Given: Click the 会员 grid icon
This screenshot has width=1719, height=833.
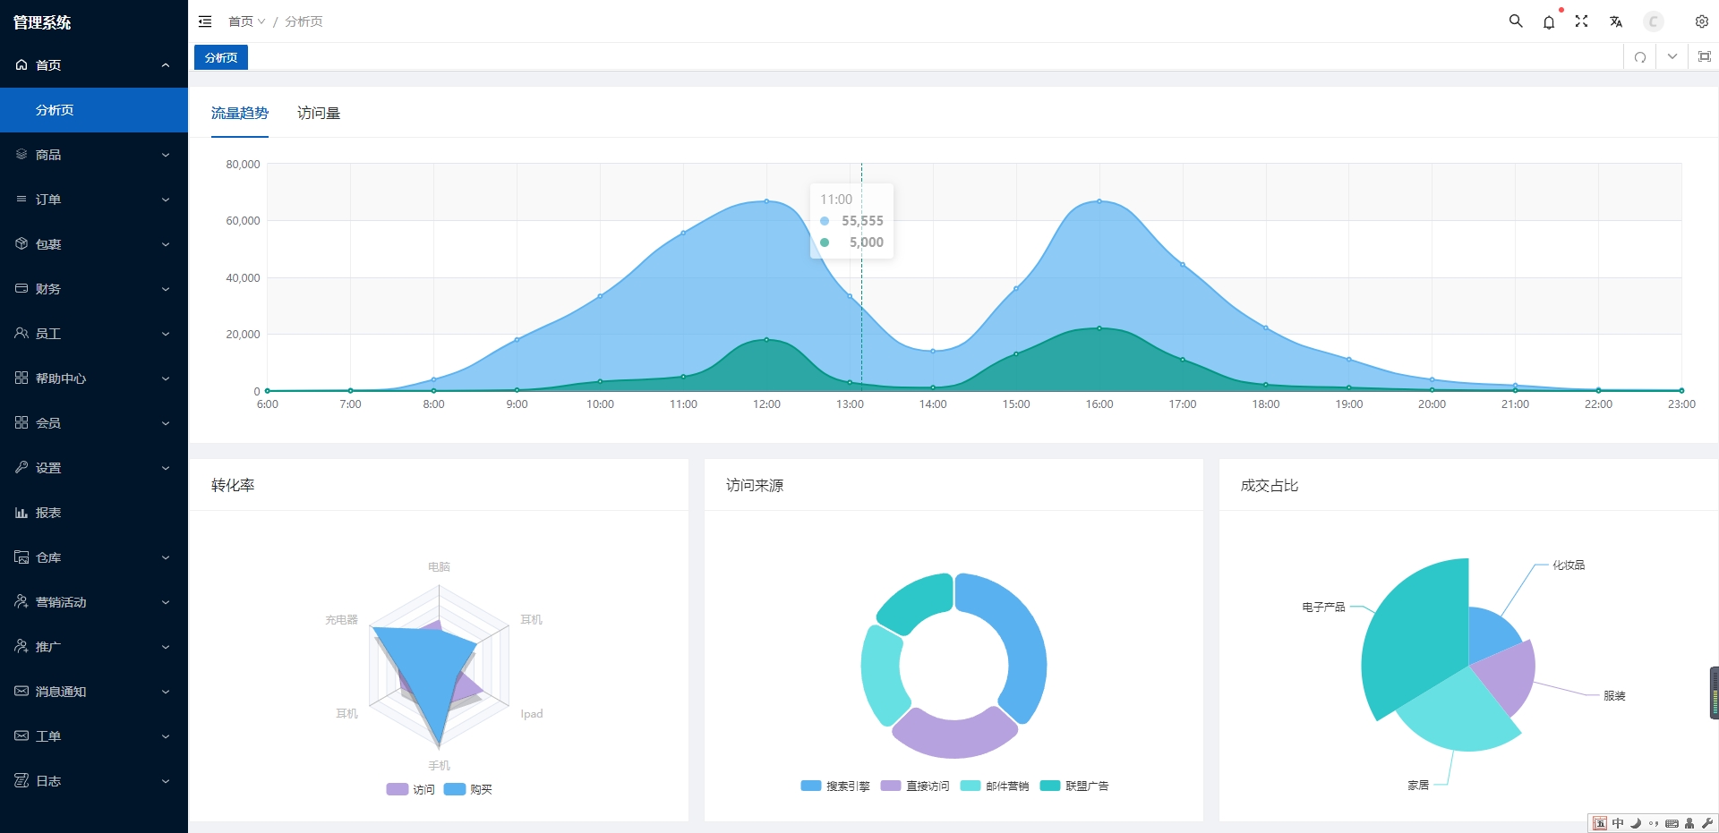Looking at the screenshot, I should point(21,423).
